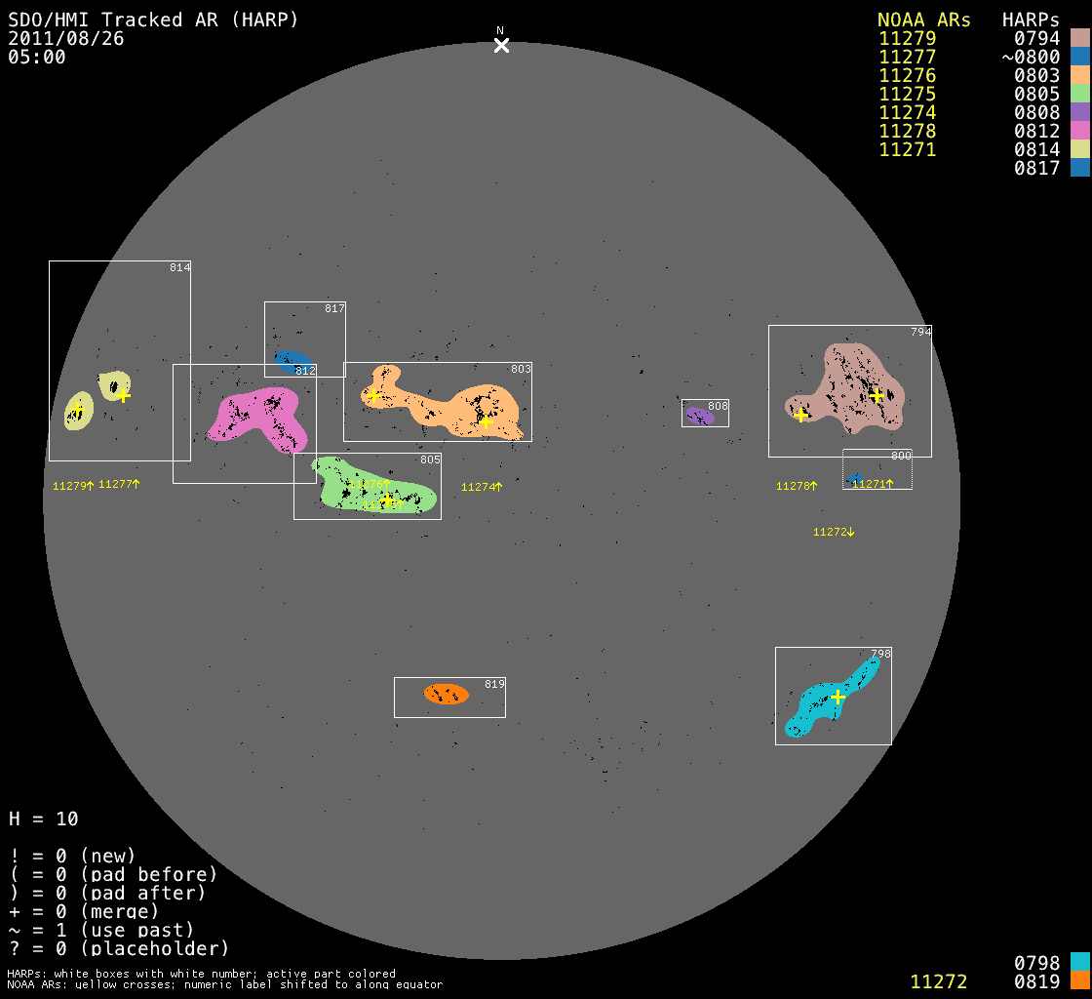The height and width of the screenshot is (999, 1092).
Task: Click the "NOAA ARs" legend header
Action: point(923,20)
